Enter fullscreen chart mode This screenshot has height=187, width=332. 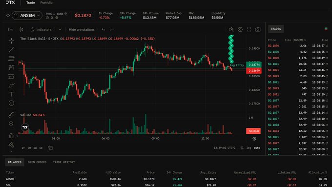pos(249,29)
